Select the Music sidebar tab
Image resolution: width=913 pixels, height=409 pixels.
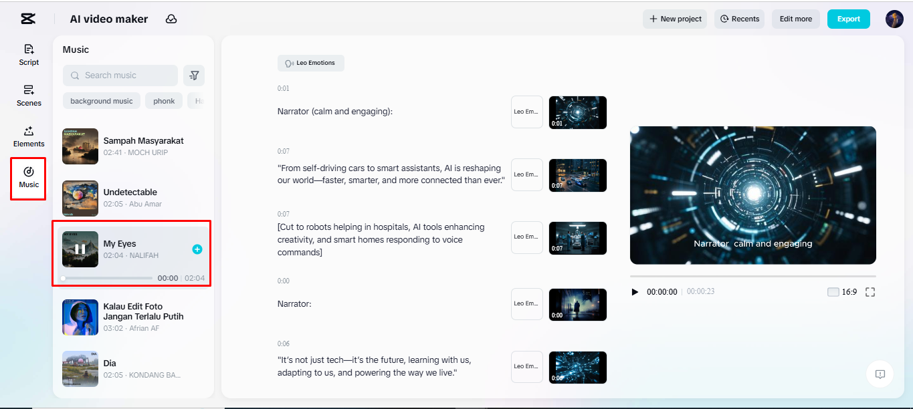29,178
